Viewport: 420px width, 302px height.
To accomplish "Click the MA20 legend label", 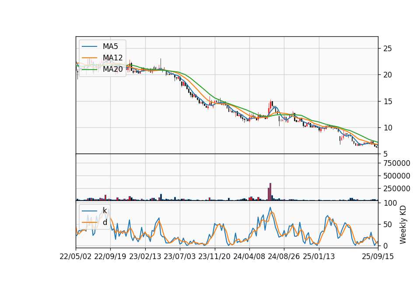I will pyautogui.click(x=112, y=69).
